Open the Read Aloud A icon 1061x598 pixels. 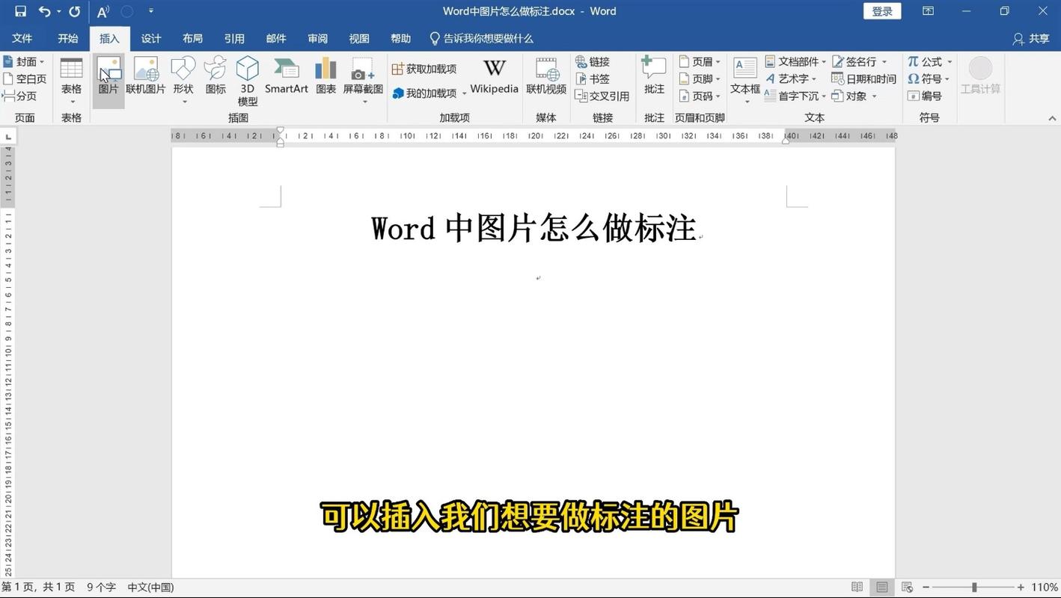[x=103, y=11]
